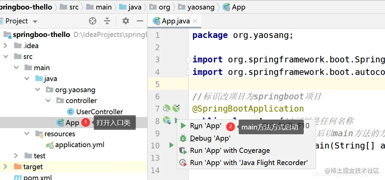Choose Run 'App' from the menu

point(206,126)
